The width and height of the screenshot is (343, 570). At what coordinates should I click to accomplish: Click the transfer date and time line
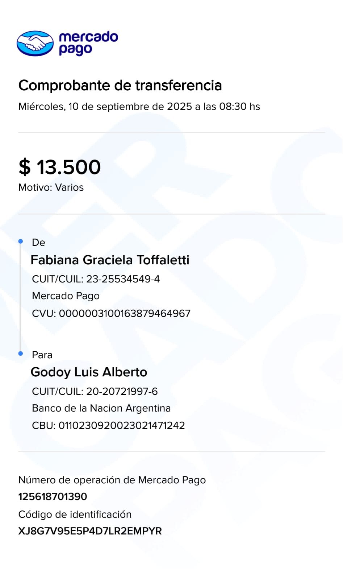pos(139,107)
